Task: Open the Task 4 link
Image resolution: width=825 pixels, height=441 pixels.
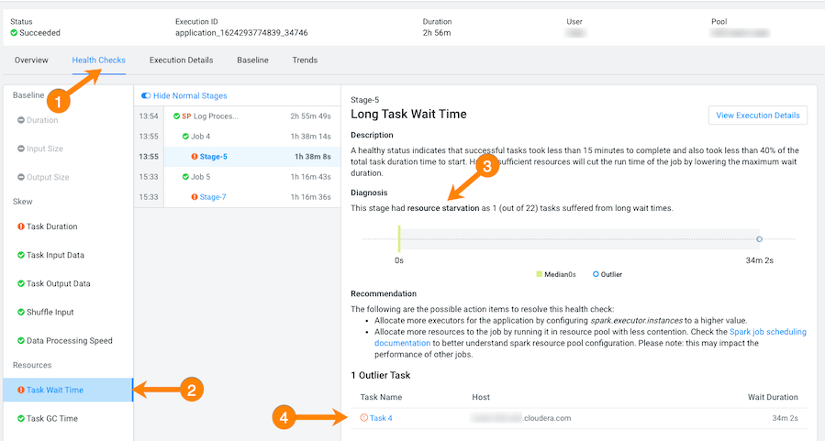Action: click(381, 418)
